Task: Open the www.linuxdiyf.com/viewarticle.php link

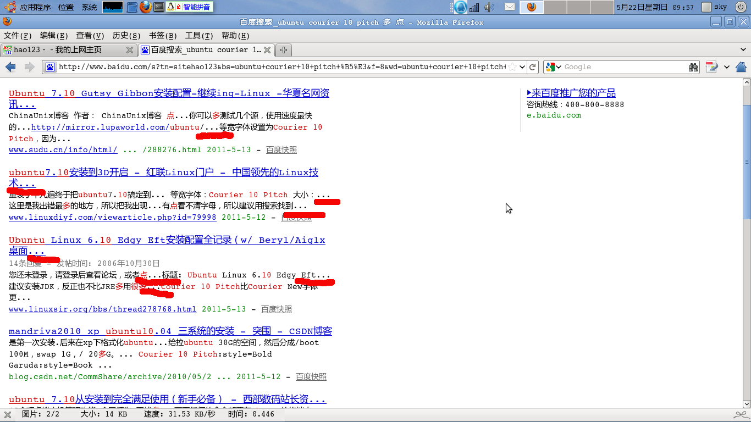Action: 113,218
